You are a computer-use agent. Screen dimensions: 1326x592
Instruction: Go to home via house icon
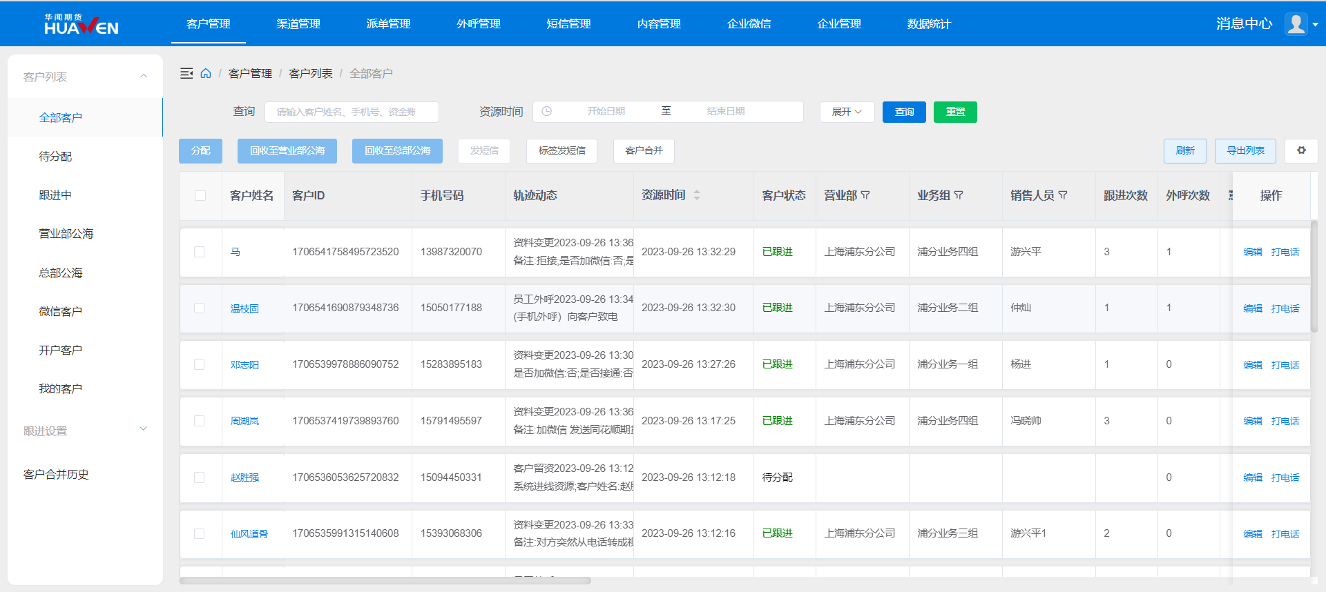coord(206,73)
